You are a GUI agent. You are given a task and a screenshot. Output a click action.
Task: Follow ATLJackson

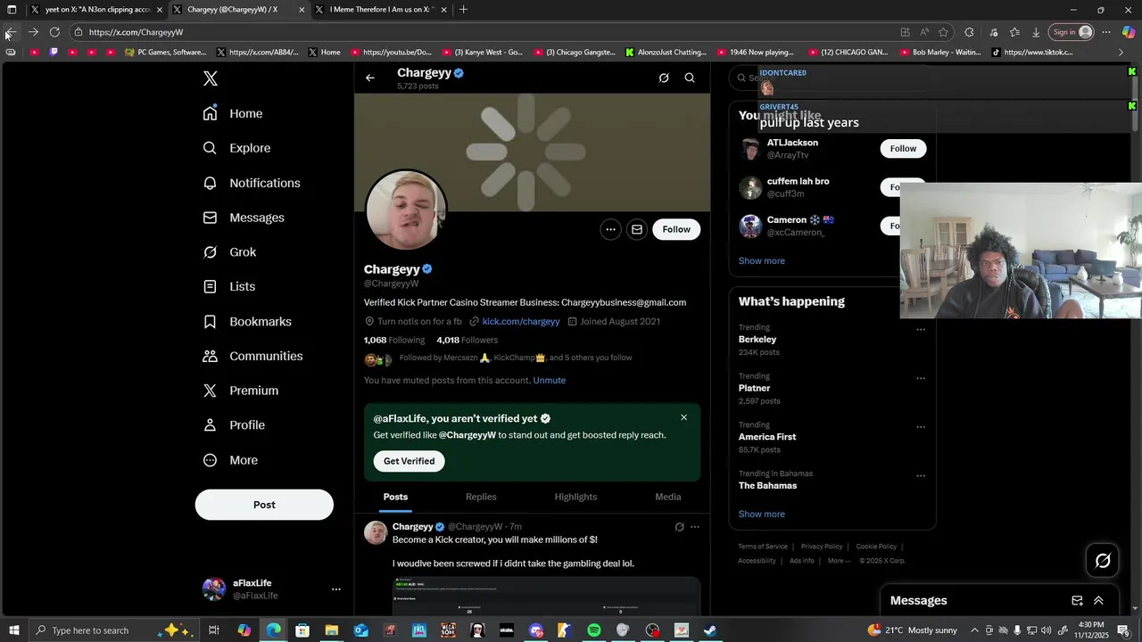tap(903, 149)
